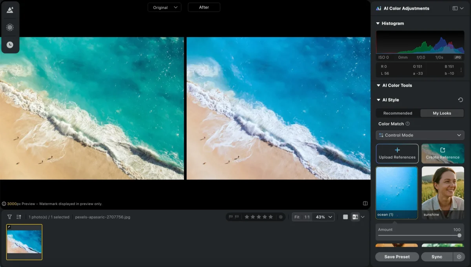471x267 pixels.
Task: Toggle before/after compare view button
Action: (x=355, y=217)
